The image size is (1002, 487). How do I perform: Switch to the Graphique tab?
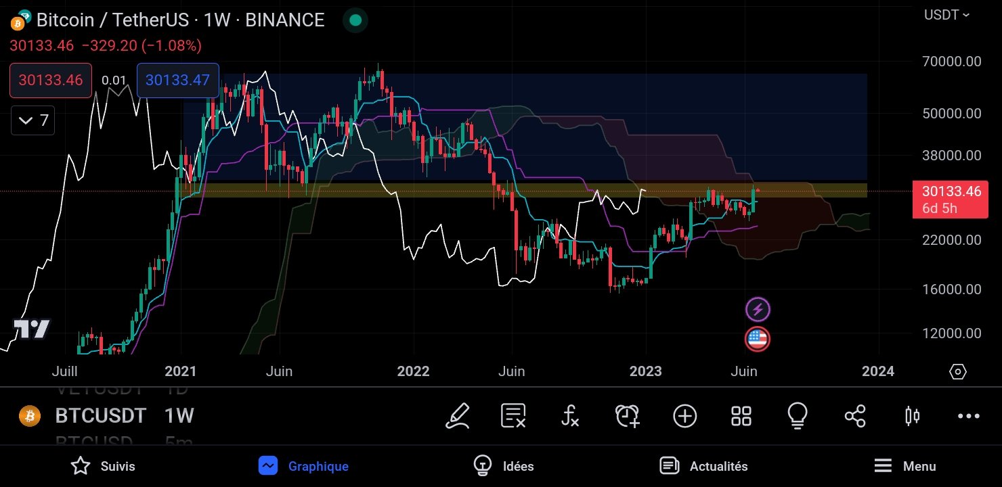coord(304,466)
